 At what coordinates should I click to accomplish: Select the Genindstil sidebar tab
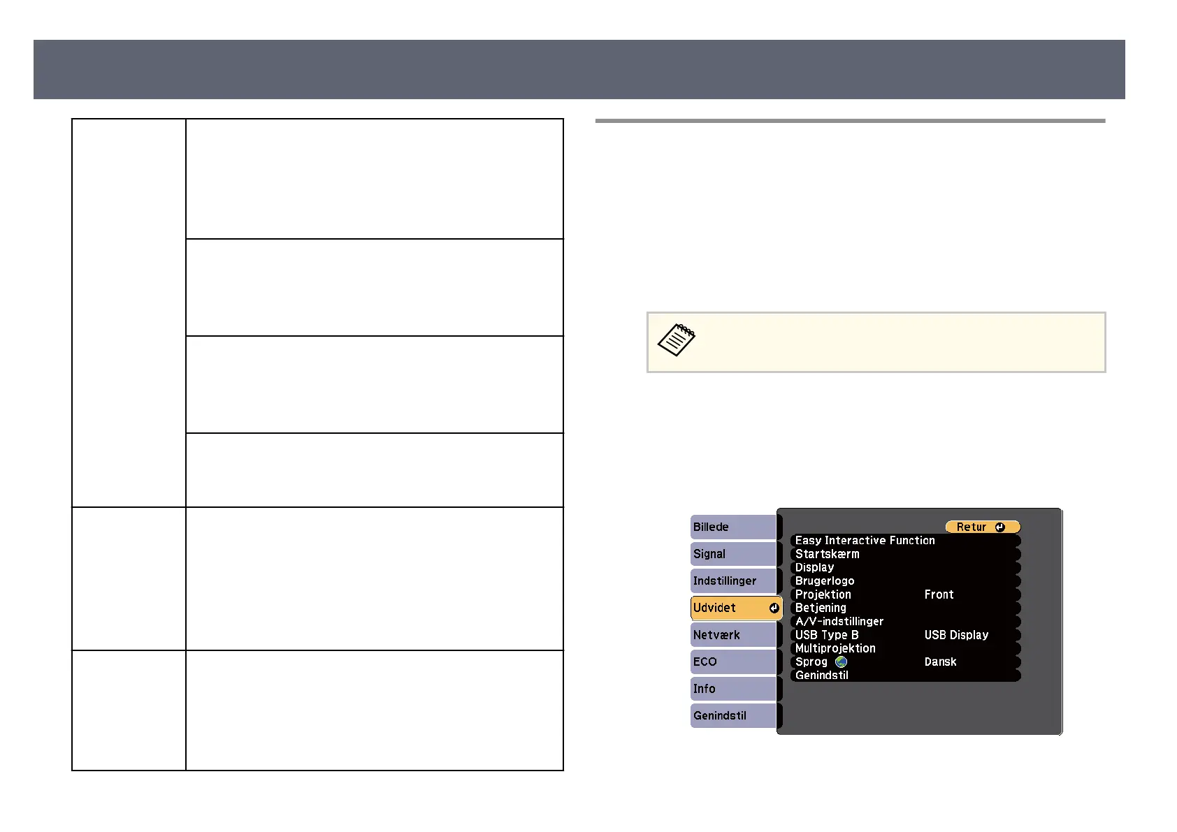[732, 716]
